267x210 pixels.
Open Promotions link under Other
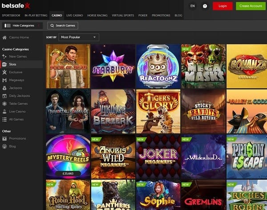[x=18, y=138]
